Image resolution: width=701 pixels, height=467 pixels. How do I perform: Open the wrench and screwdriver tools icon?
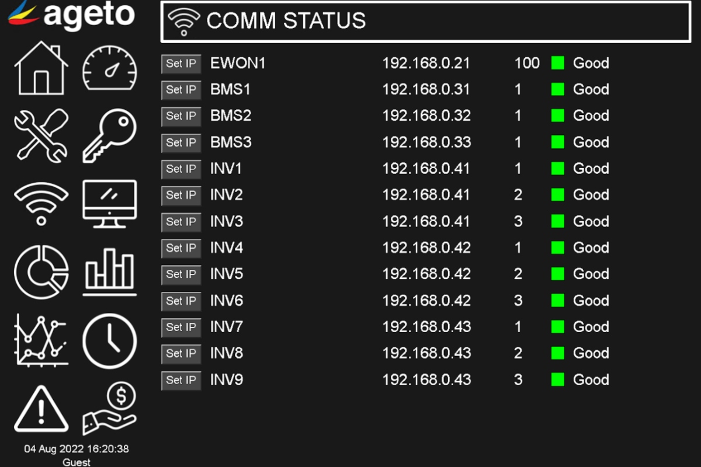tap(41, 135)
